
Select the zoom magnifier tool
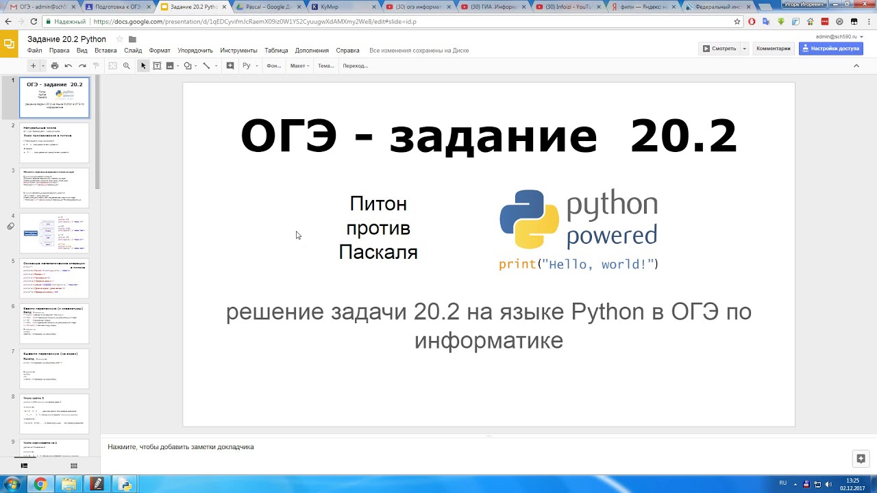point(127,66)
